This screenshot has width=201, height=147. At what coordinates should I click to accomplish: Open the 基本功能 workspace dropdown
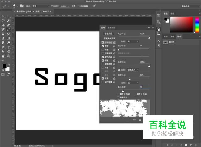pos(190,6)
